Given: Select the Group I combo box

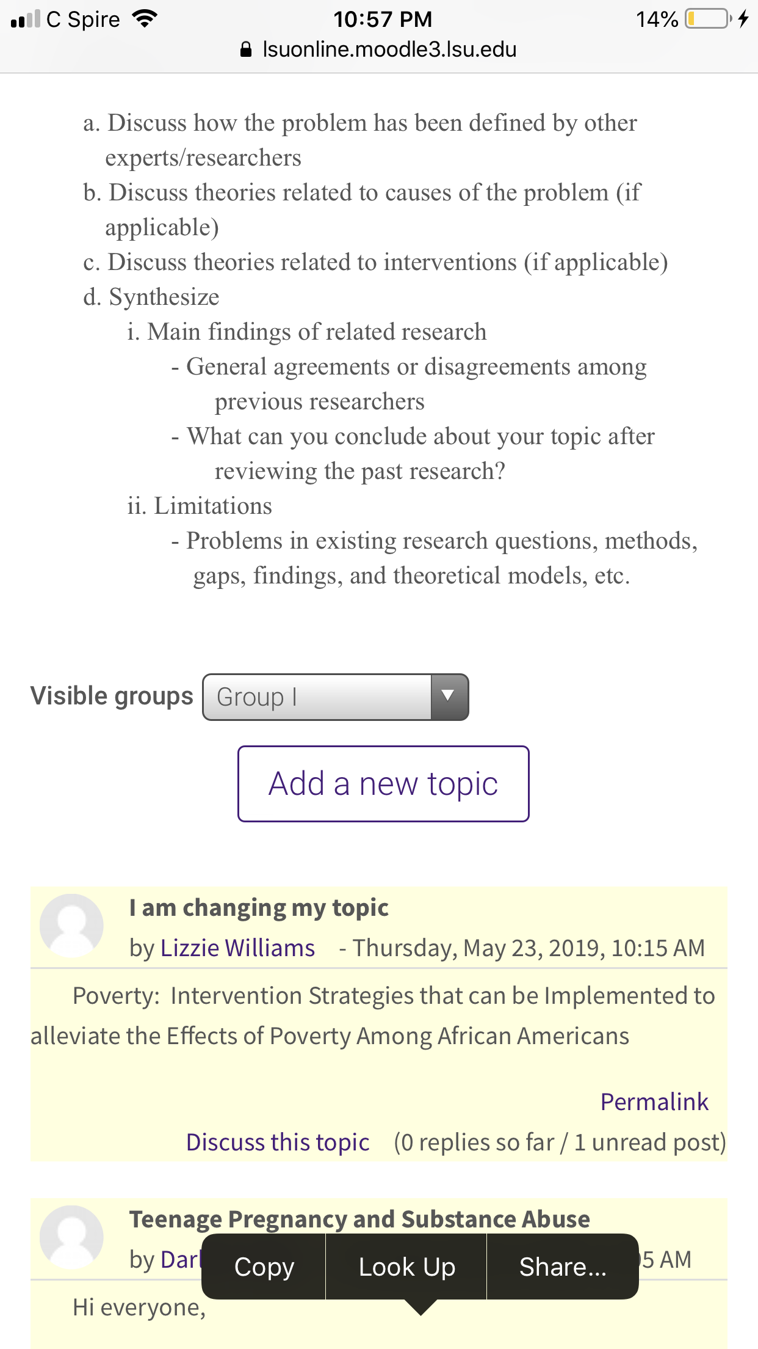Looking at the screenshot, I should click(336, 696).
